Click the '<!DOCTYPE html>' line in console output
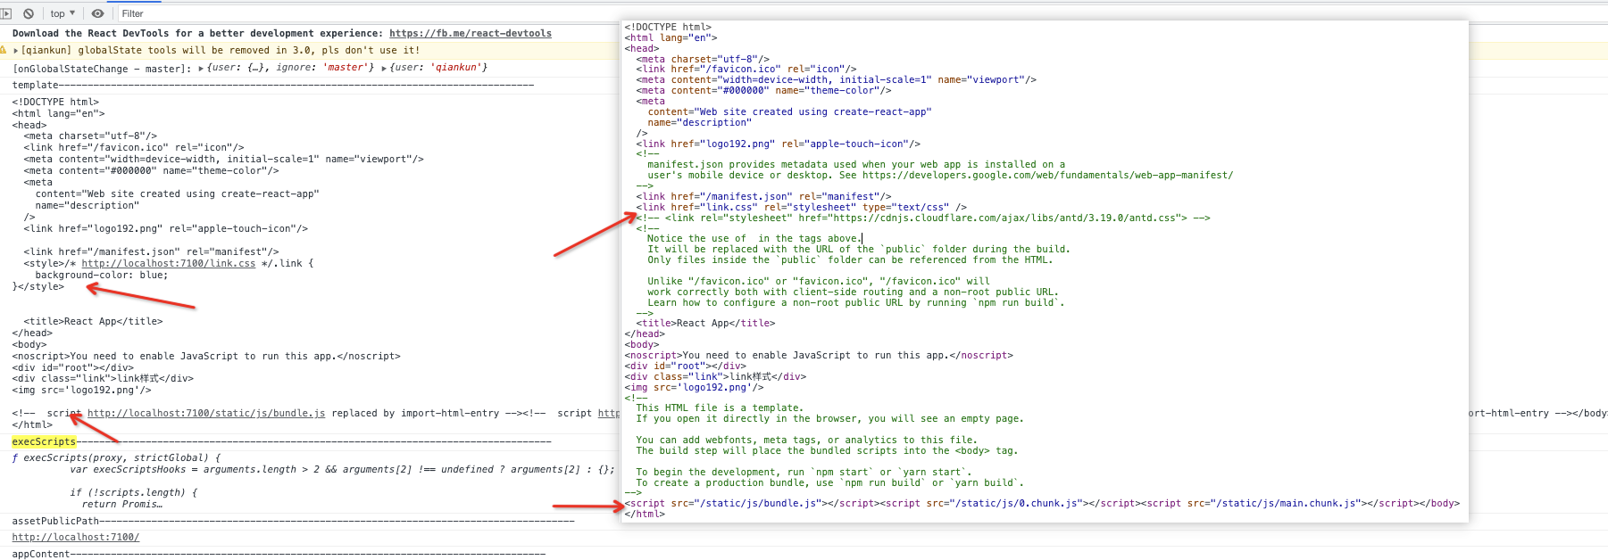 point(55,103)
